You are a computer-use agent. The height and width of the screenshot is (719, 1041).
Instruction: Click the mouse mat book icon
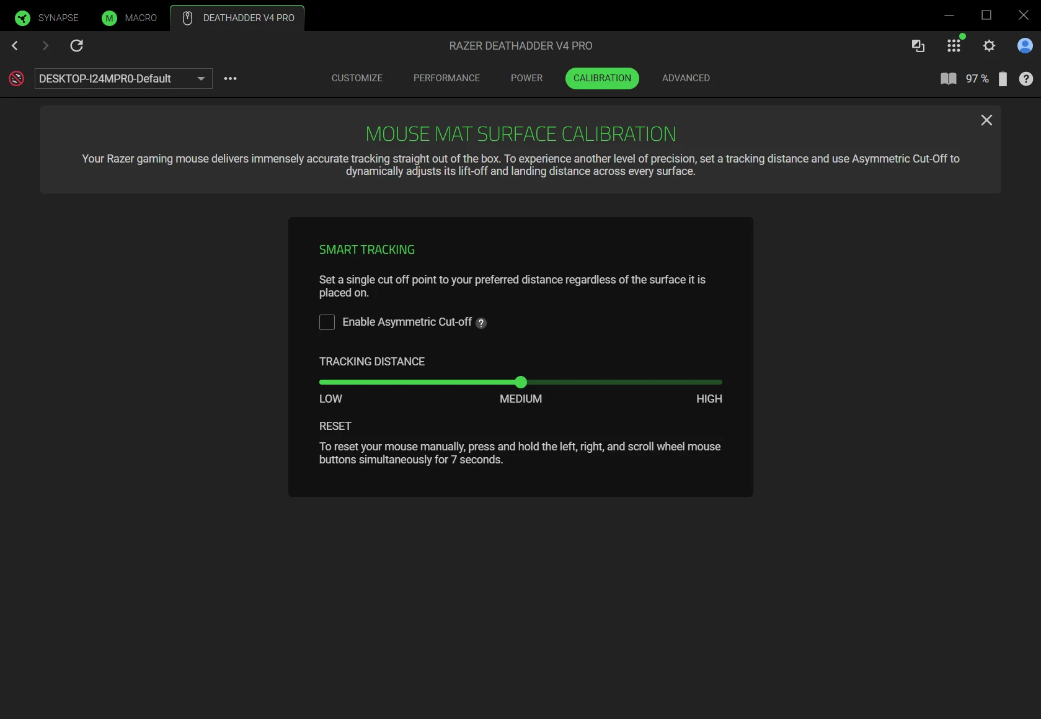pyautogui.click(x=948, y=79)
